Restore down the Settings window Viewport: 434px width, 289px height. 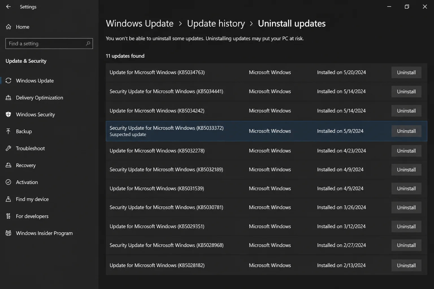click(x=407, y=6)
